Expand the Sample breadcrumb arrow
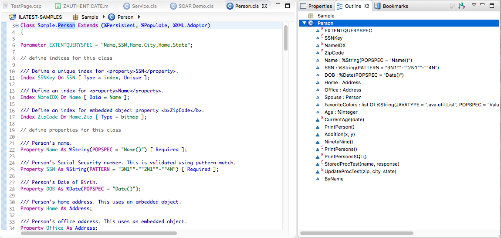The image size is (501, 238). coord(103,17)
